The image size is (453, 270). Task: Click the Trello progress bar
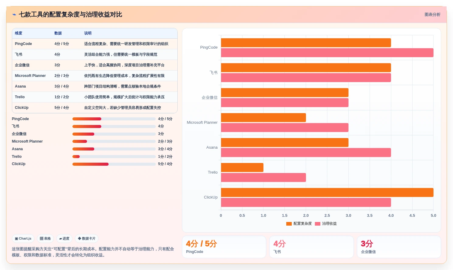click(x=114, y=157)
